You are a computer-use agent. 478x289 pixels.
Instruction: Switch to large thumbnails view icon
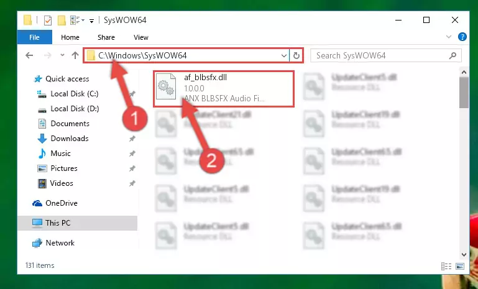[460, 266]
